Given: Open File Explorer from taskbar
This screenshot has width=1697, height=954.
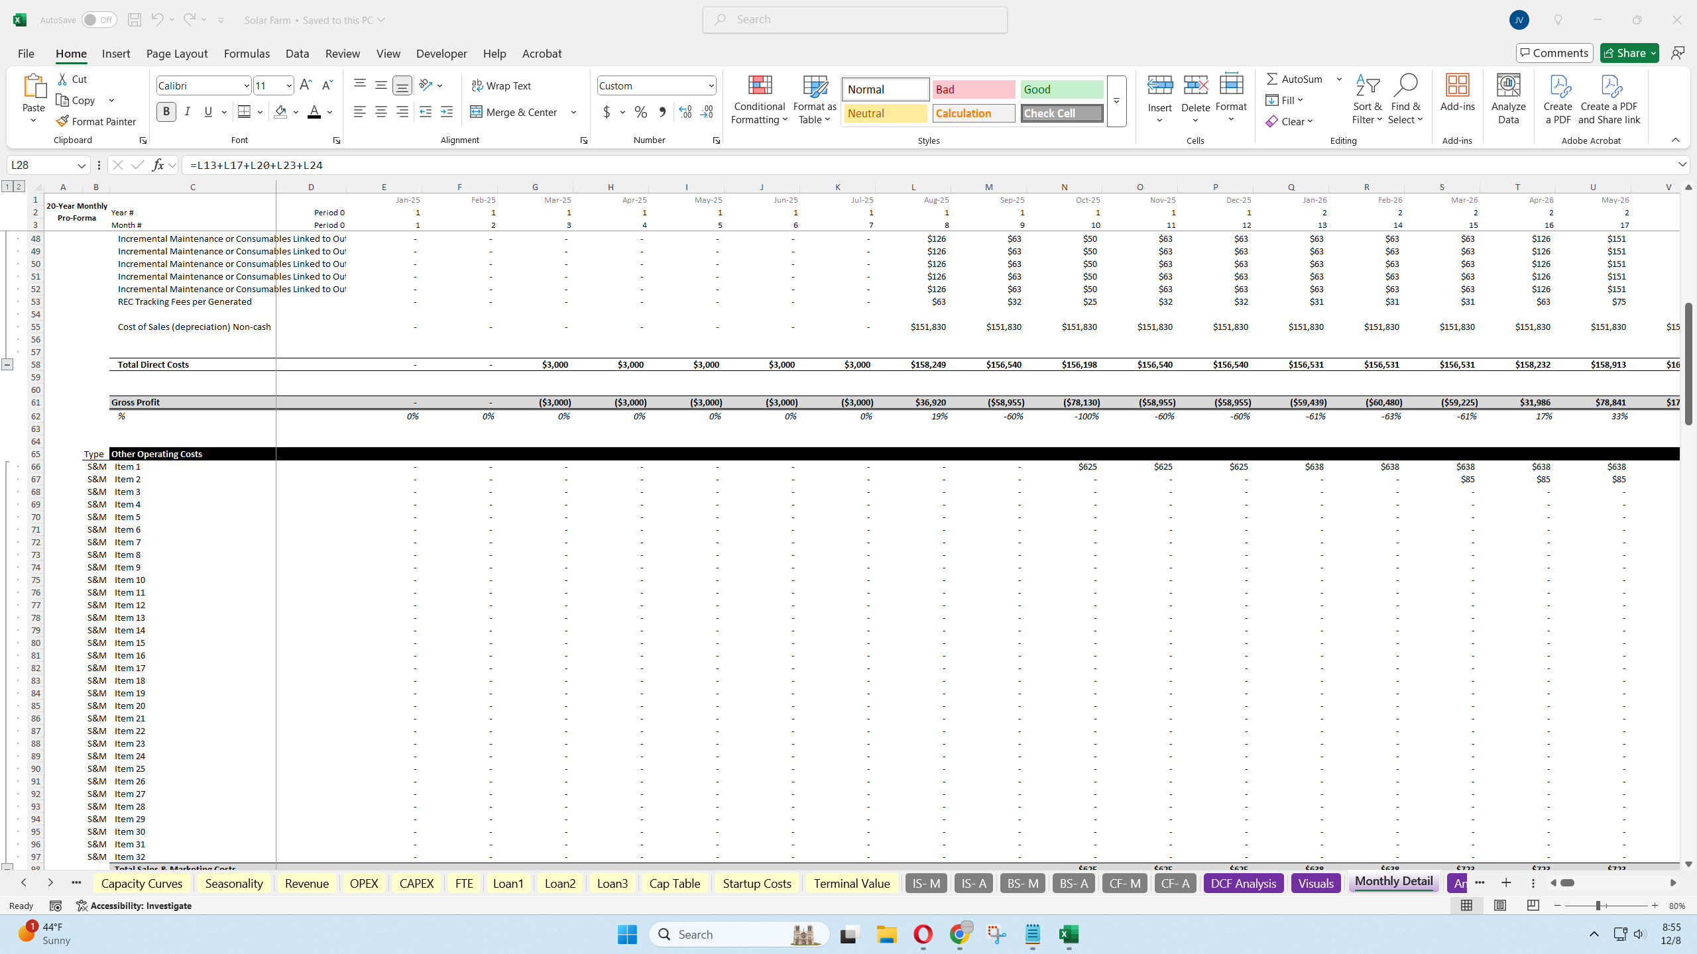Looking at the screenshot, I should (886, 934).
